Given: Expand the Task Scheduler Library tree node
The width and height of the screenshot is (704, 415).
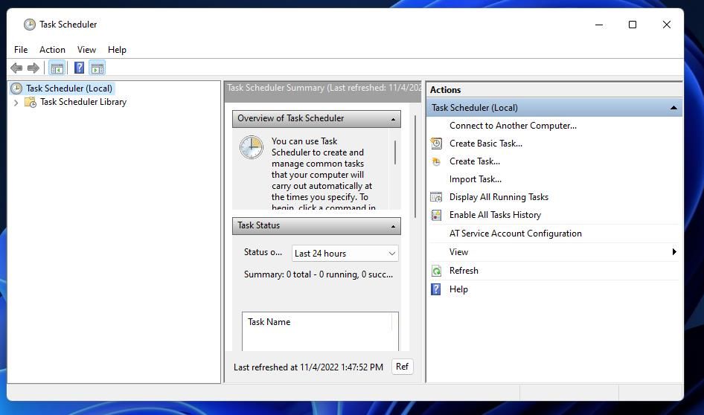Looking at the screenshot, I should click(16, 103).
